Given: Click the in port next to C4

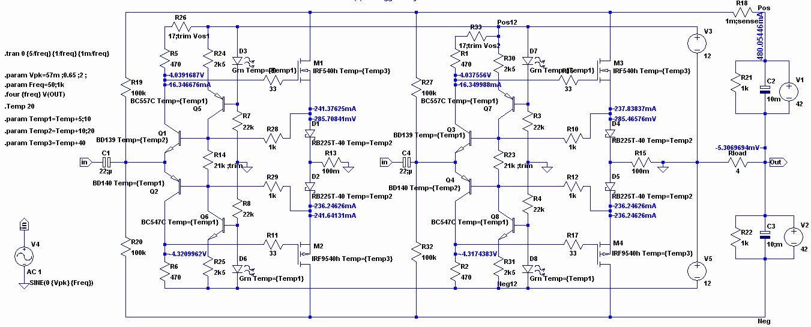Looking at the screenshot, I should pyautogui.click(x=387, y=162).
